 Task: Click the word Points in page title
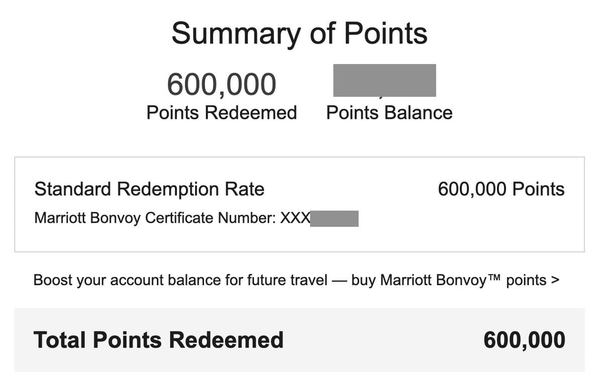pos(386,34)
